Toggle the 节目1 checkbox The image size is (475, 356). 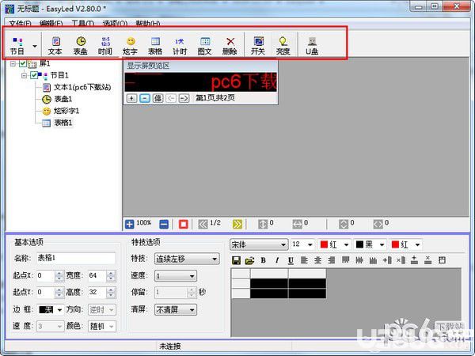click(34, 75)
